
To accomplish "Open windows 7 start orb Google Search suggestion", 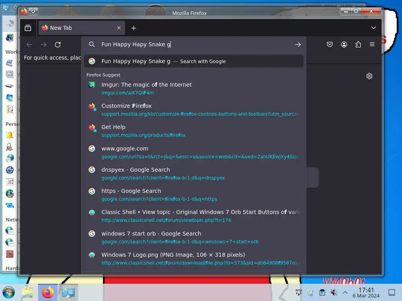I will pyautogui.click(x=194, y=238).
